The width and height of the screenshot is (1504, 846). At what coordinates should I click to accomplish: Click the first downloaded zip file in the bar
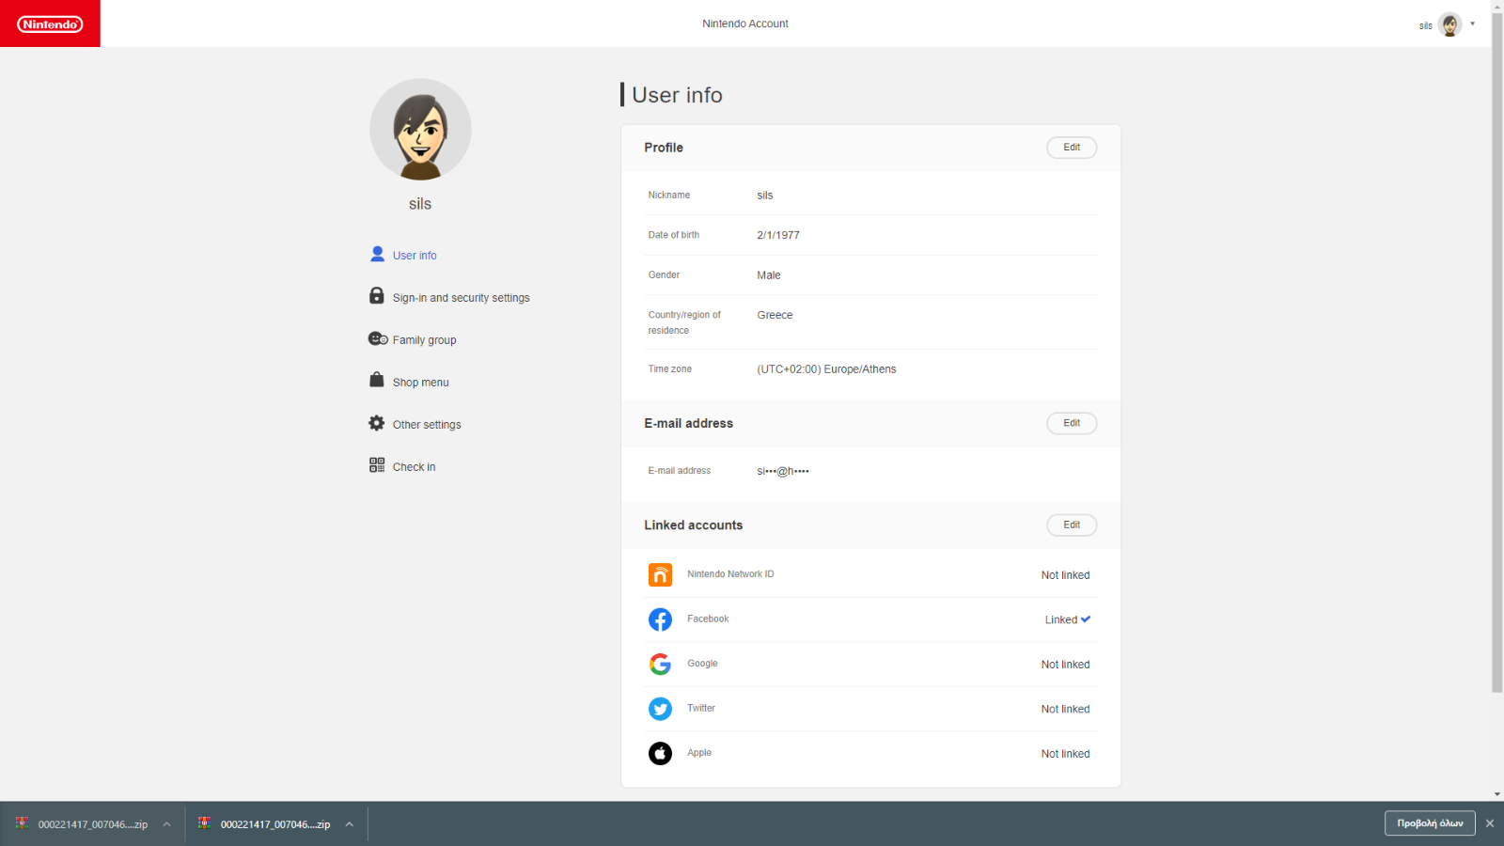(x=93, y=824)
